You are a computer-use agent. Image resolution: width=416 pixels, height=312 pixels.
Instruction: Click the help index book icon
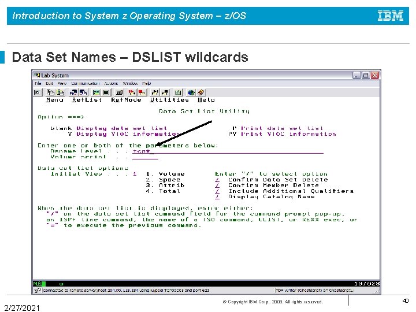point(201,92)
